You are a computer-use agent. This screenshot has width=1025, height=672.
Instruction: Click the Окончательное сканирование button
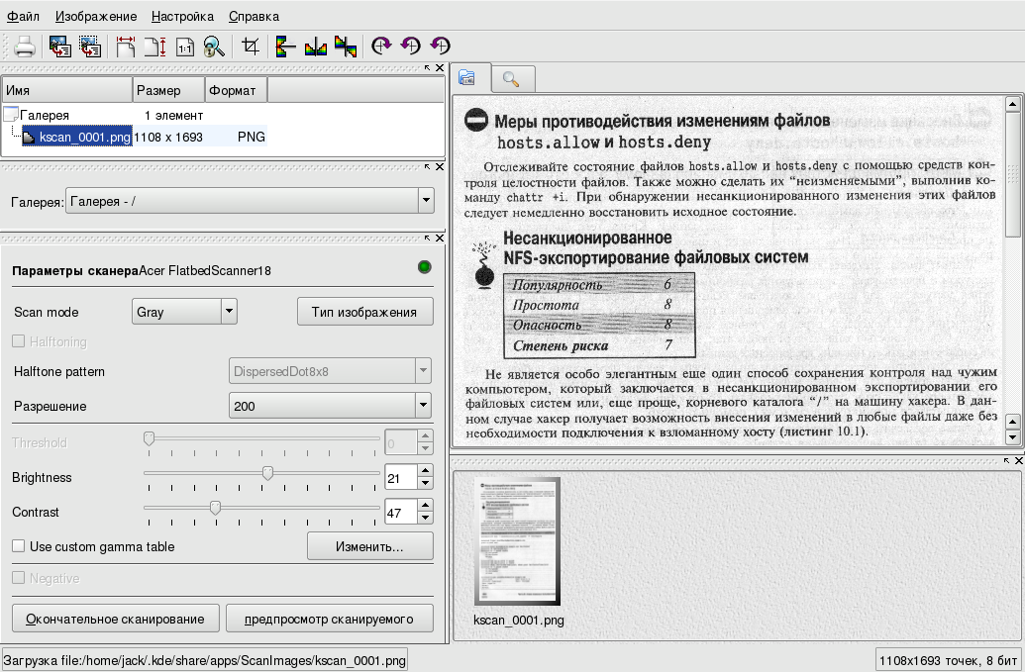tap(115, 619)
